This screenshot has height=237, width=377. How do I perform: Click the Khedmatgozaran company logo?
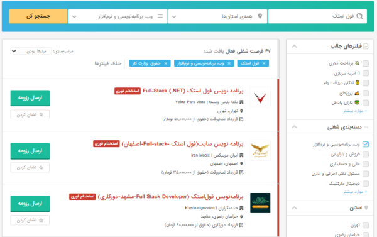click(x=260, y=203)
